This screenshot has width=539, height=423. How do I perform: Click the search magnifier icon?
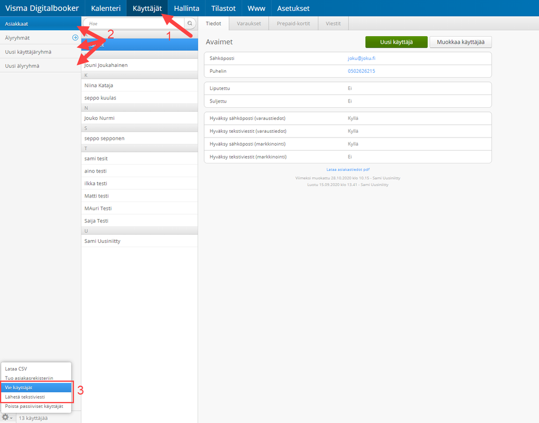pyautogui.click(x=190, y=23)
